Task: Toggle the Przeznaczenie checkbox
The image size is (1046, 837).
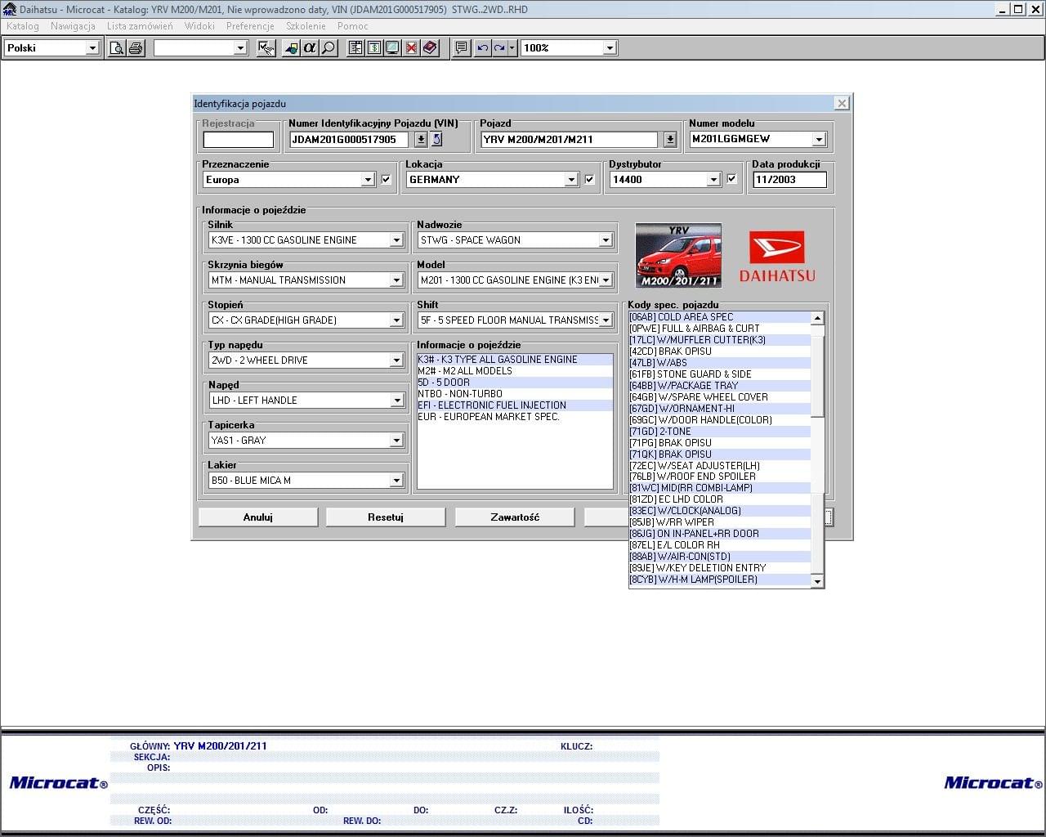Action: pos(387,180)
